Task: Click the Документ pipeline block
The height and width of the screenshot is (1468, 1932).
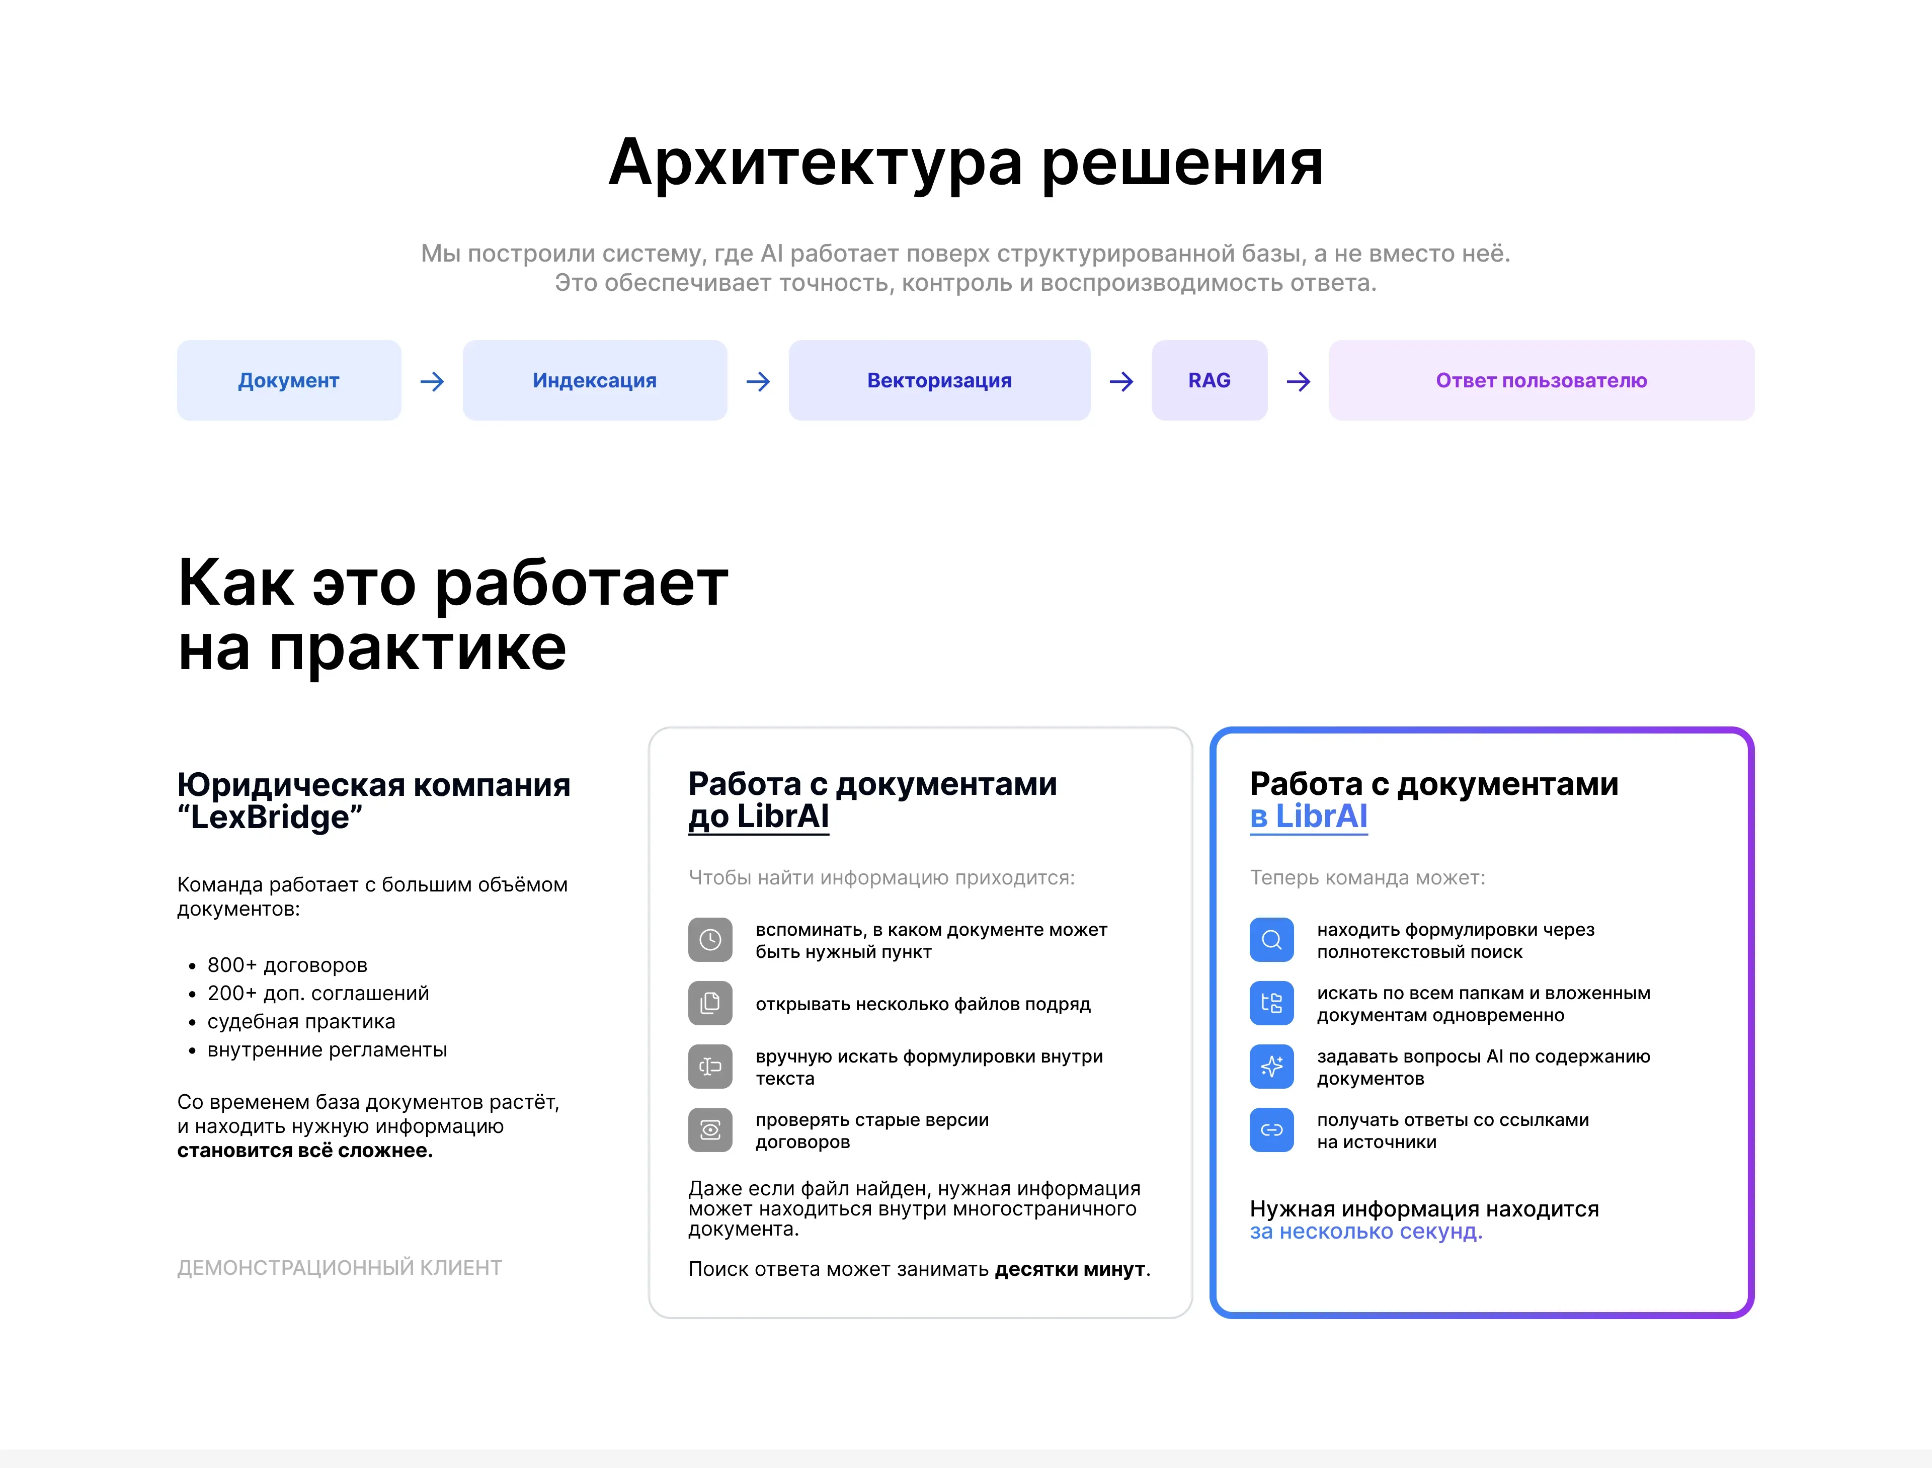Action: (x=288, y=380)
